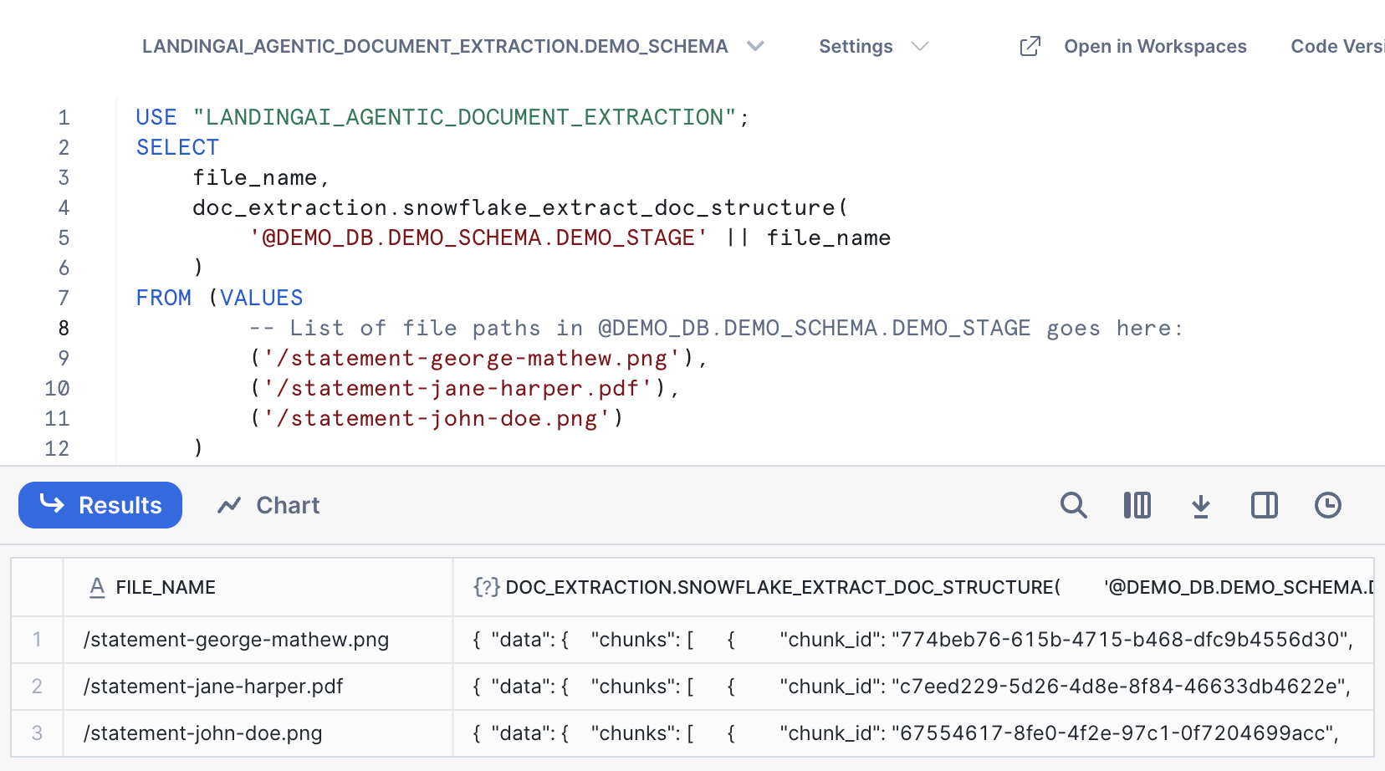
Task: Click the variant type icon in DOC_EXTRACTION header
Action: (x=486, y=587)
